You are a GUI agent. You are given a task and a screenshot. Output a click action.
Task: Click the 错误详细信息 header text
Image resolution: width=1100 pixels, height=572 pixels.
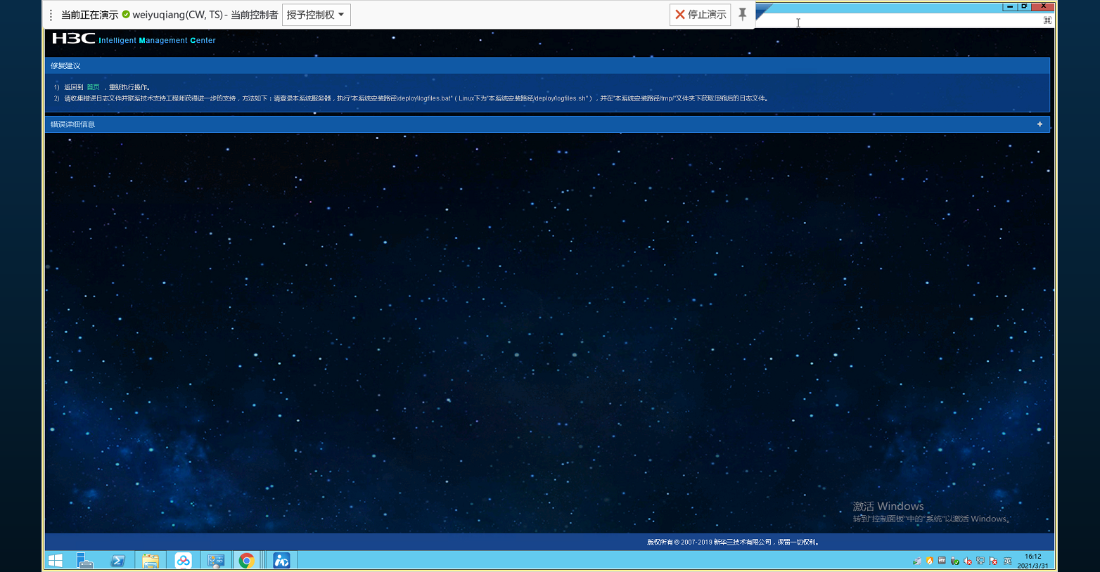click(x=72, y=124)
